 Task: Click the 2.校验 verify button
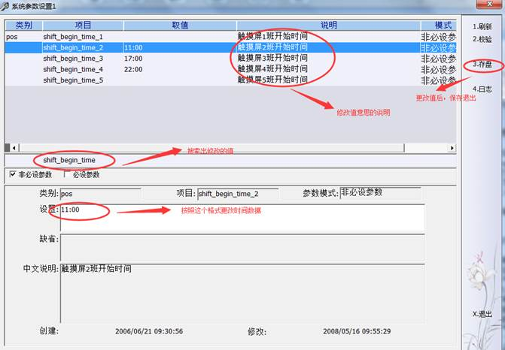(x=482, y=39)
